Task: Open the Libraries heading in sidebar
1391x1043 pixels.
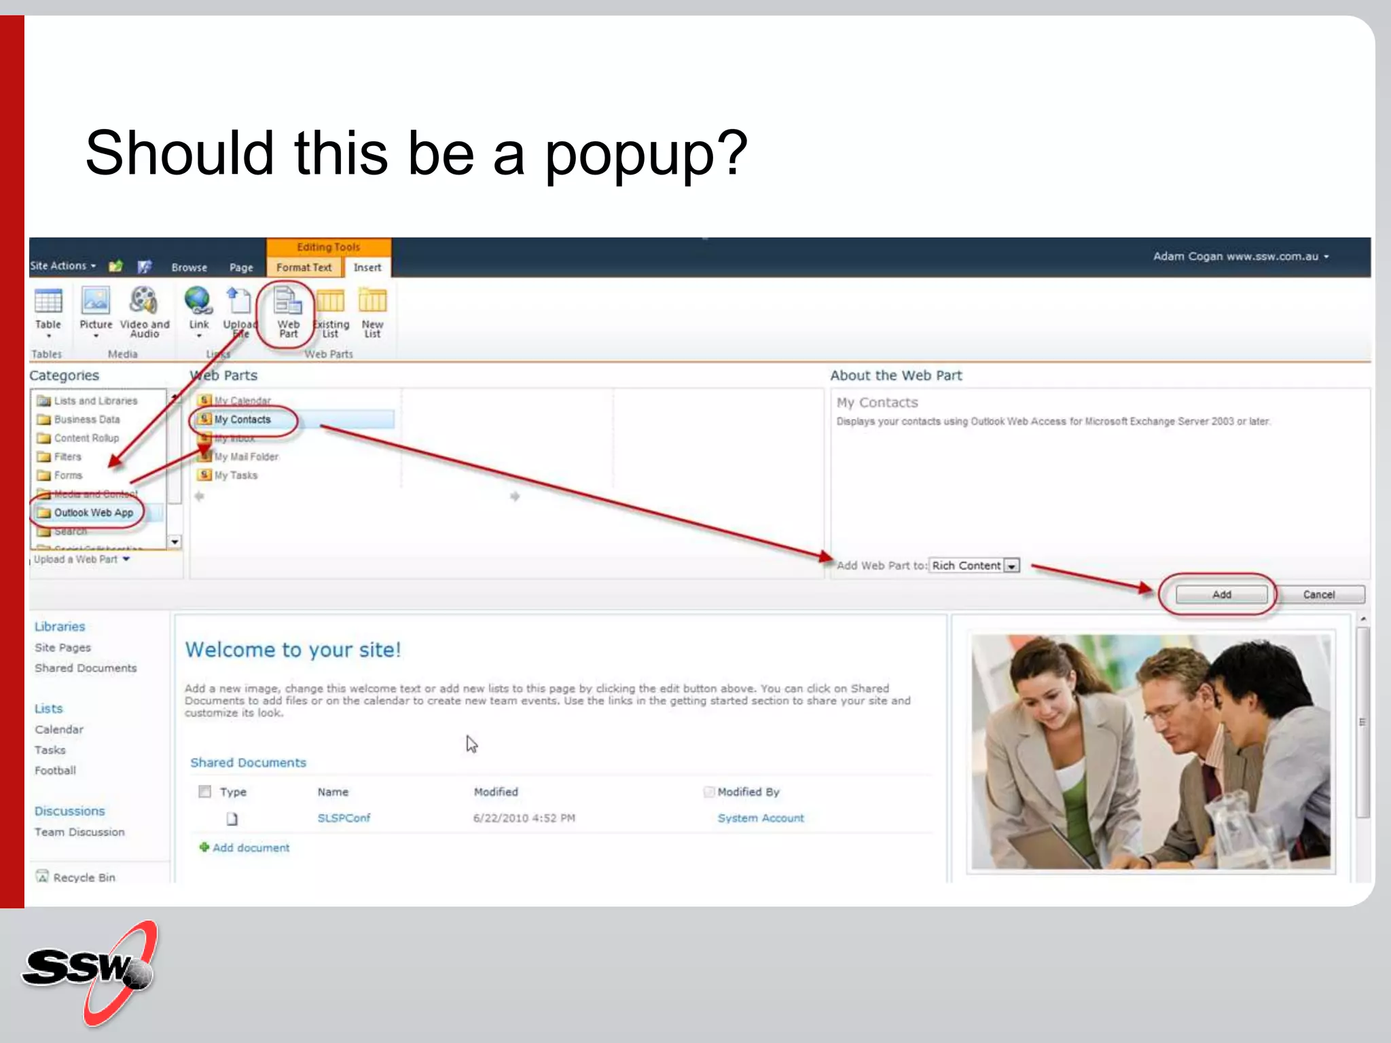Action: pyautogui.click(x=60, y=626)
